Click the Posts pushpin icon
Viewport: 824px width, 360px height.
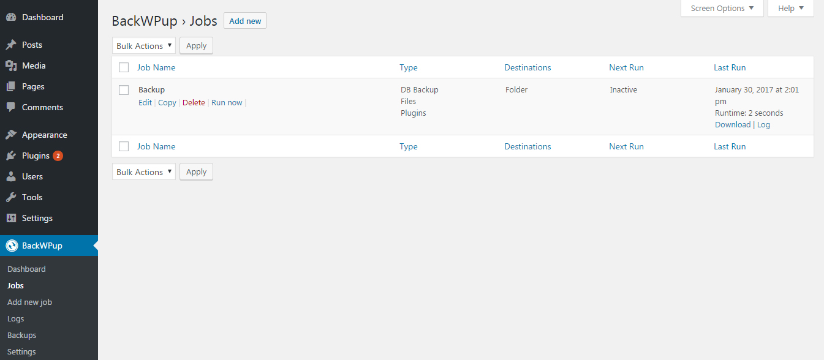[x=11, y=45]
